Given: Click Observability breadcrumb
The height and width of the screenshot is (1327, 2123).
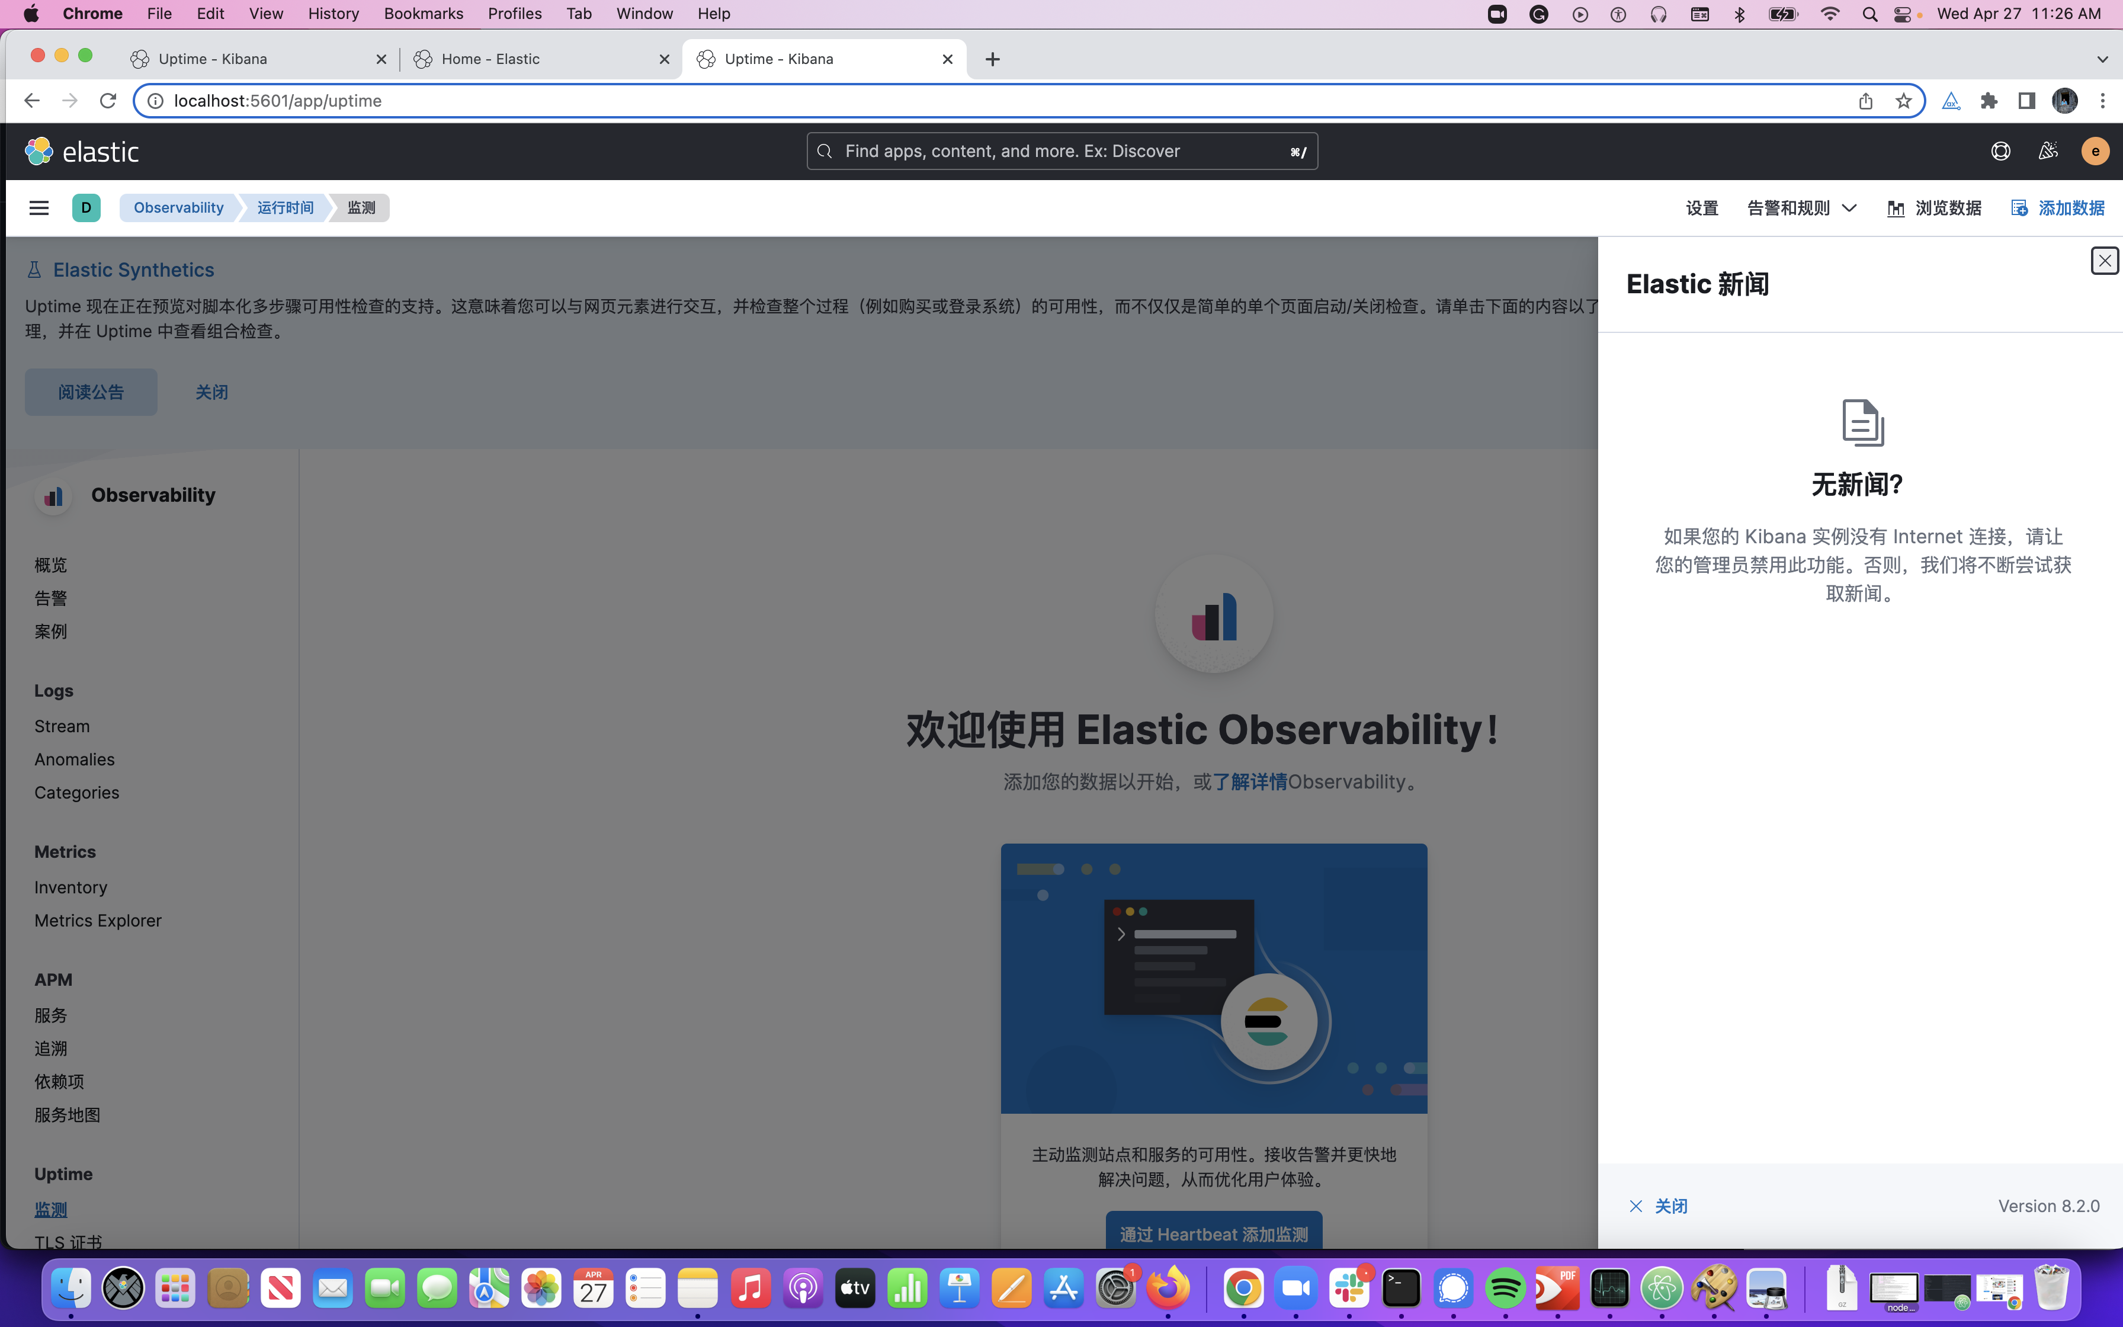Looking at the screenshot, I should click(178, 208).
